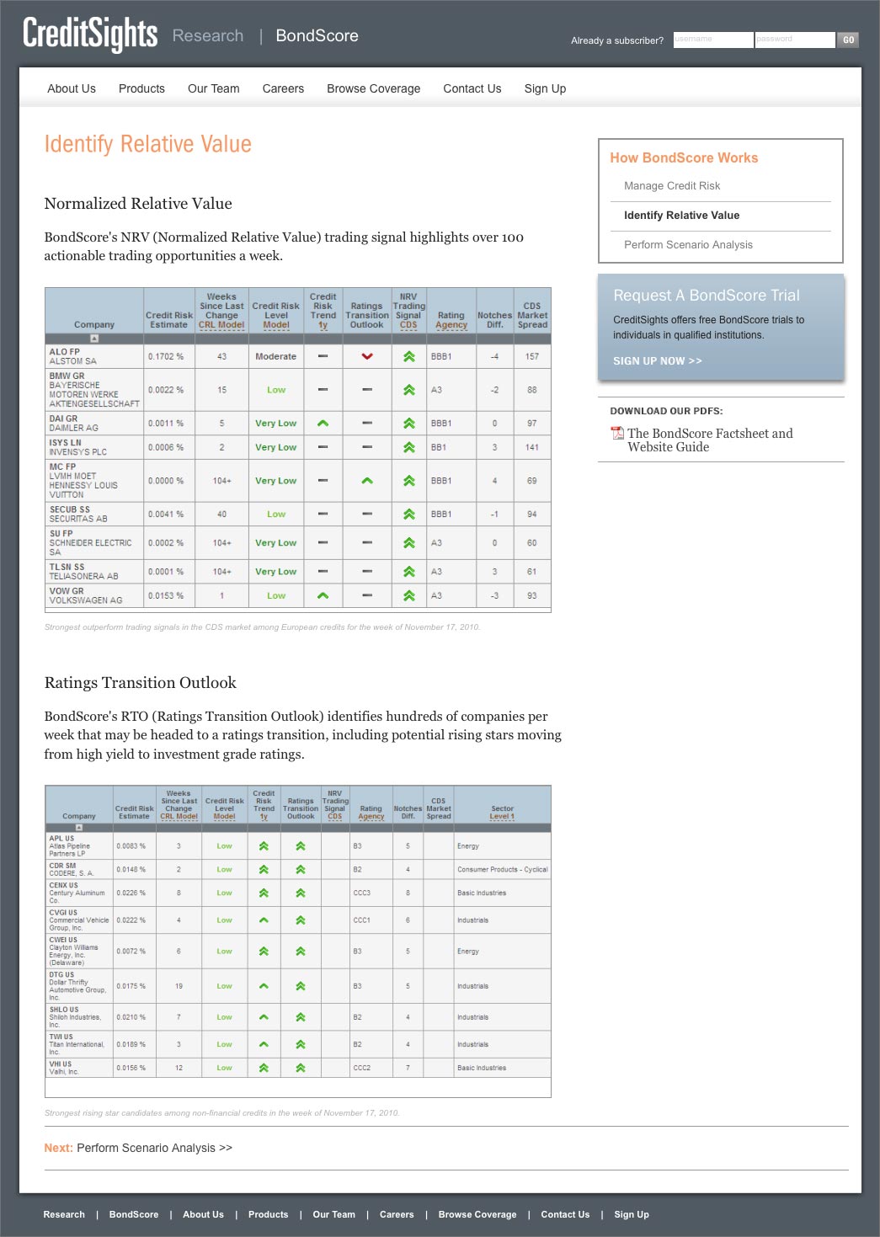Click the BondScore header link
880x1237 pixels.
pos(317,35)
